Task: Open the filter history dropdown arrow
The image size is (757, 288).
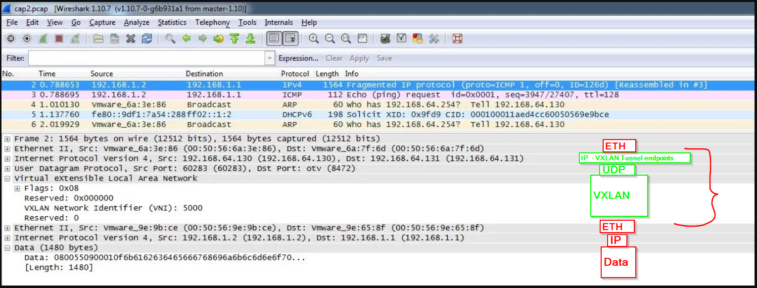Action: pos(270,58)
